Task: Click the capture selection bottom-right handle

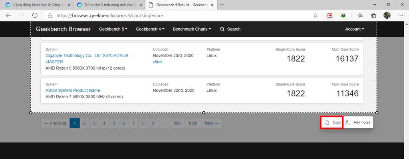Action: pyautogui.click(x=377, y=112)
